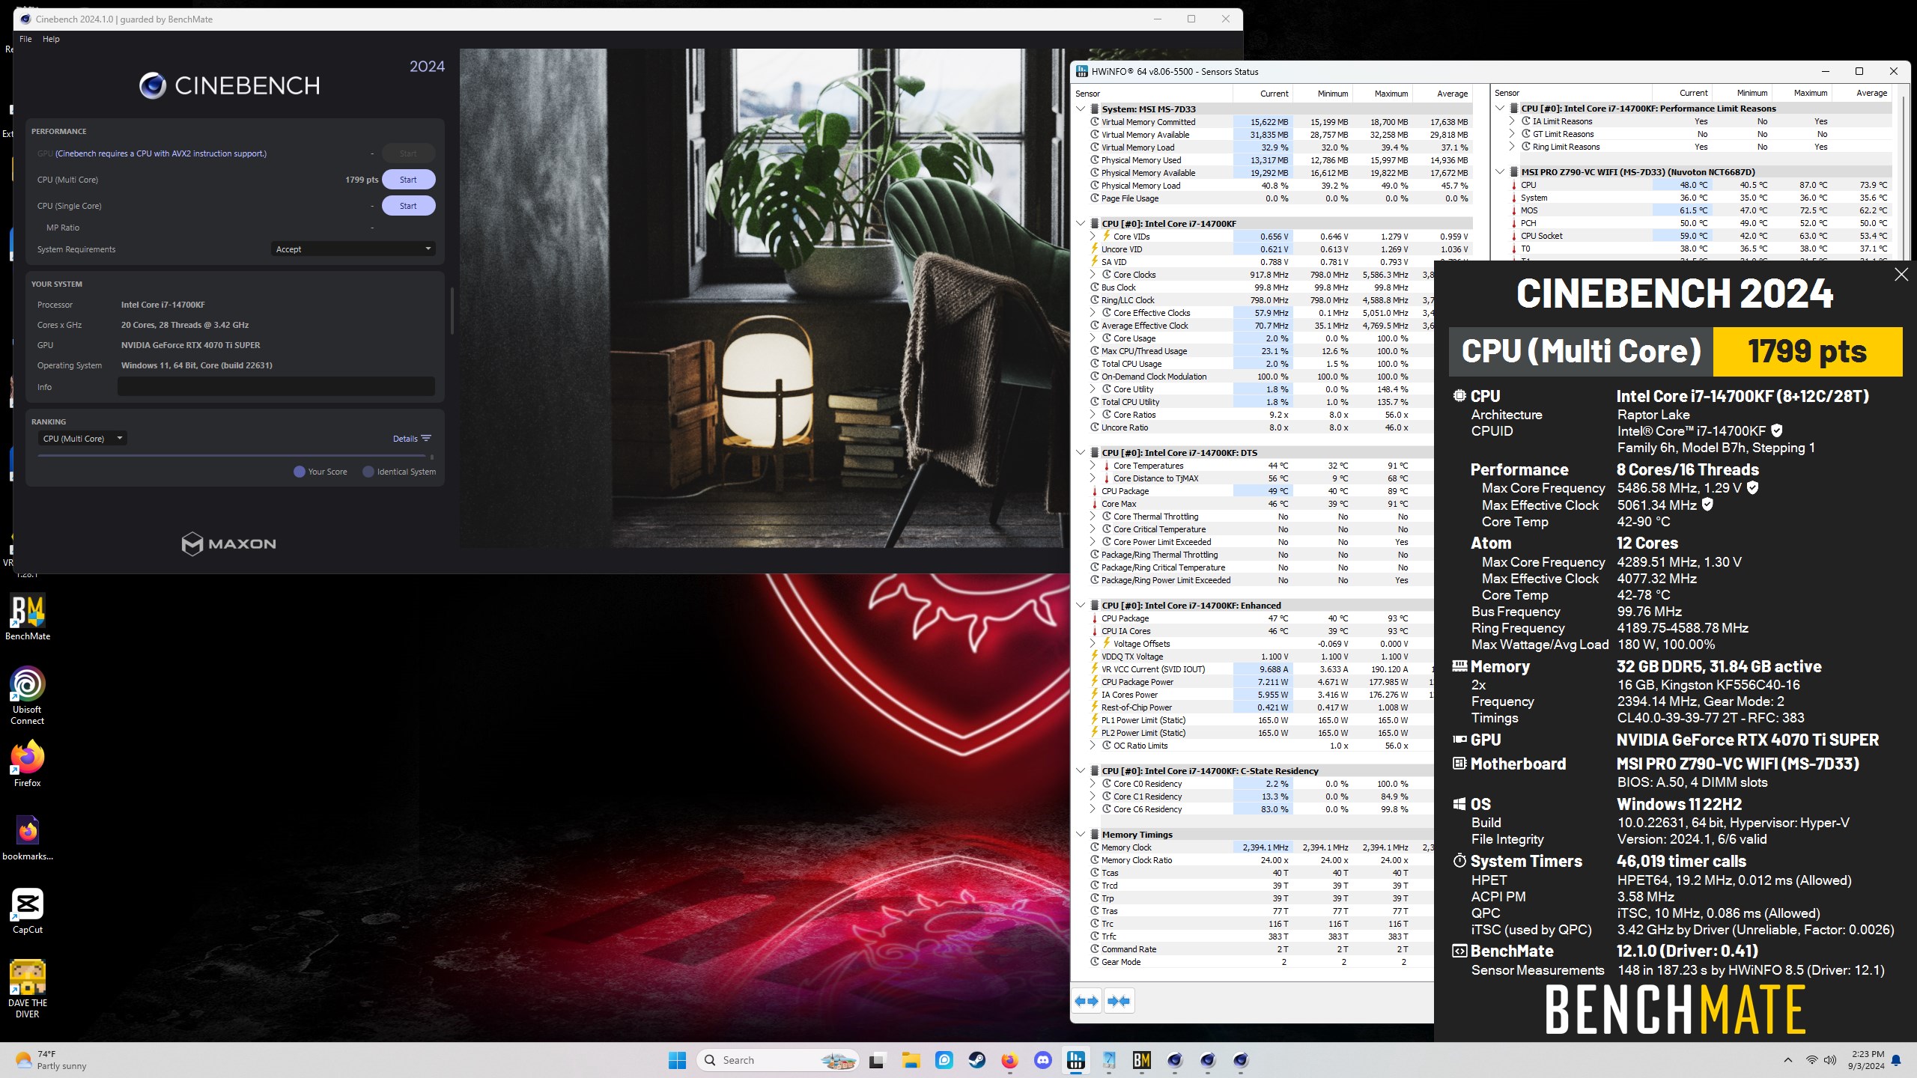Collapse the MSI PRO Z790-VC WIFI Nuvoton group
1917x1078 pixels.
(x=1500, y=172)
